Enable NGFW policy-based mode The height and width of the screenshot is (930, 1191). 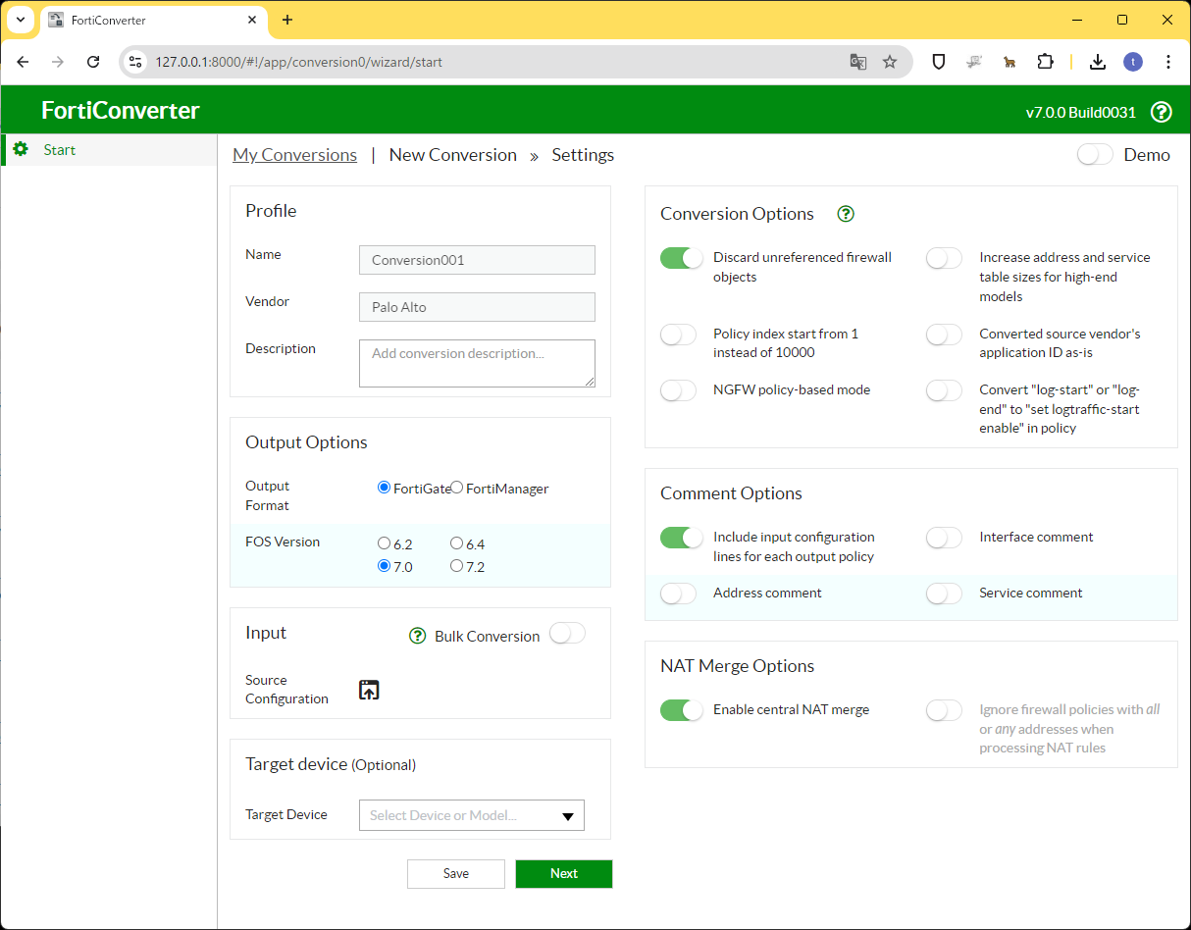point(678,390)
